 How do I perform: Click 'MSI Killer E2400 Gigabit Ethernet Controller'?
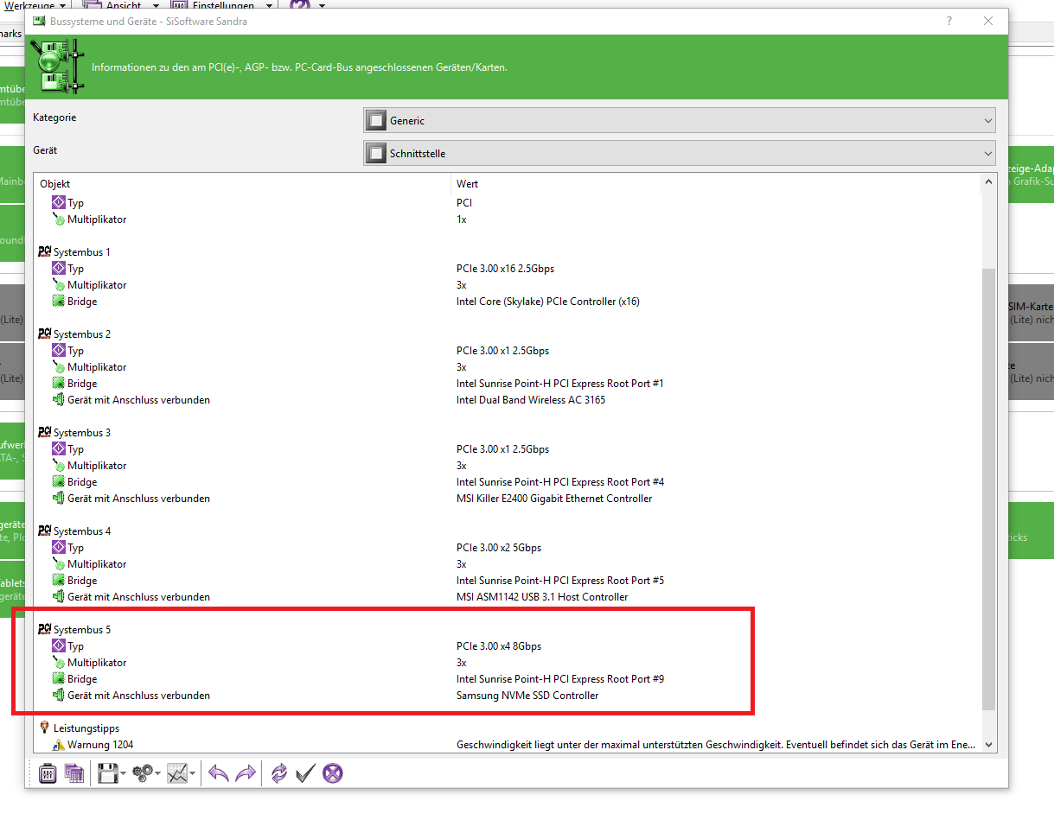click(554, 498)
